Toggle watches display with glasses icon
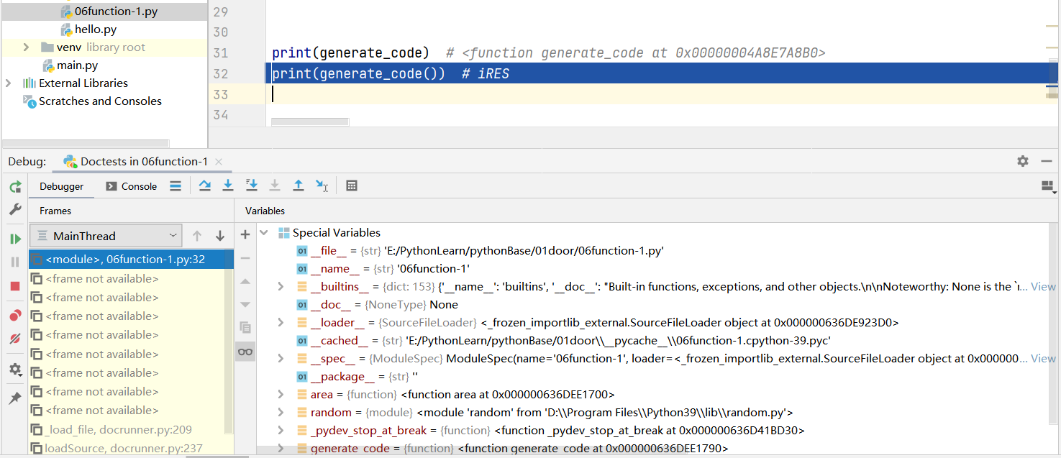 (245, 352)
